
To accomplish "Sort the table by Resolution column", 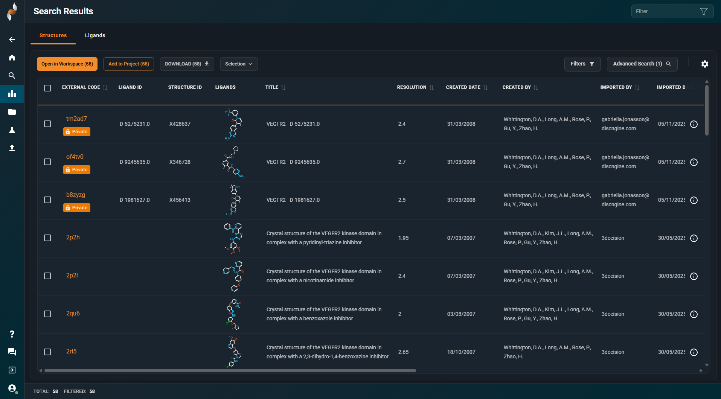I will point(431,87).
